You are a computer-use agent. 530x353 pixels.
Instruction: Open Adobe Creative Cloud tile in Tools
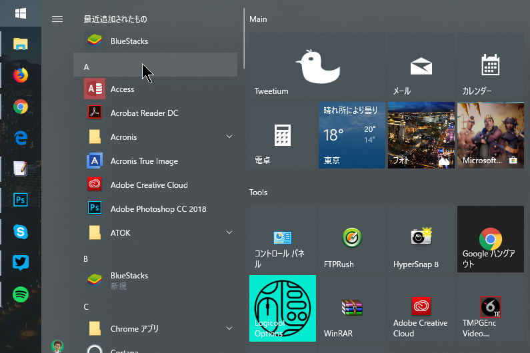point(421,308)
